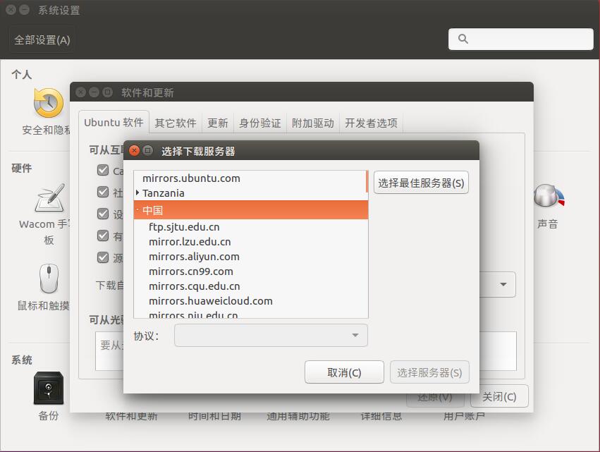Maximize the server selection dialog

[x=147, y=150]
